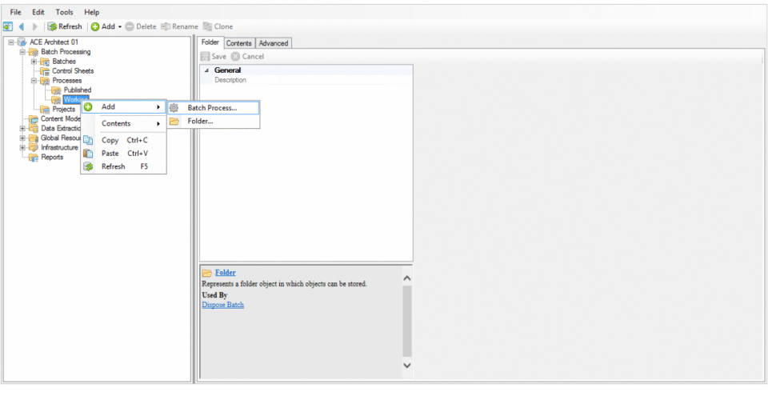
Task: Select Refresh F5 in the context menu
Action: pyautogui.click(x=124, y=166)
